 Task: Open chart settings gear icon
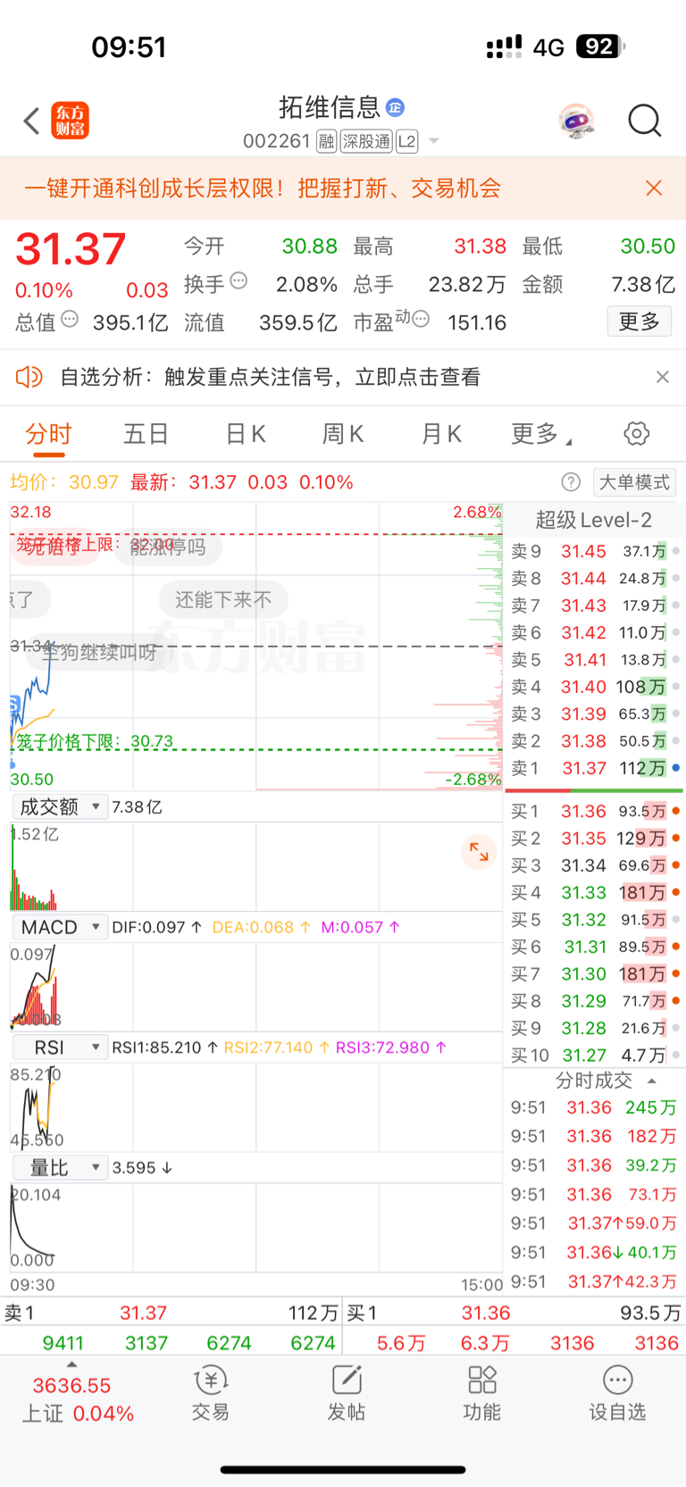click(x=636, y=434)
